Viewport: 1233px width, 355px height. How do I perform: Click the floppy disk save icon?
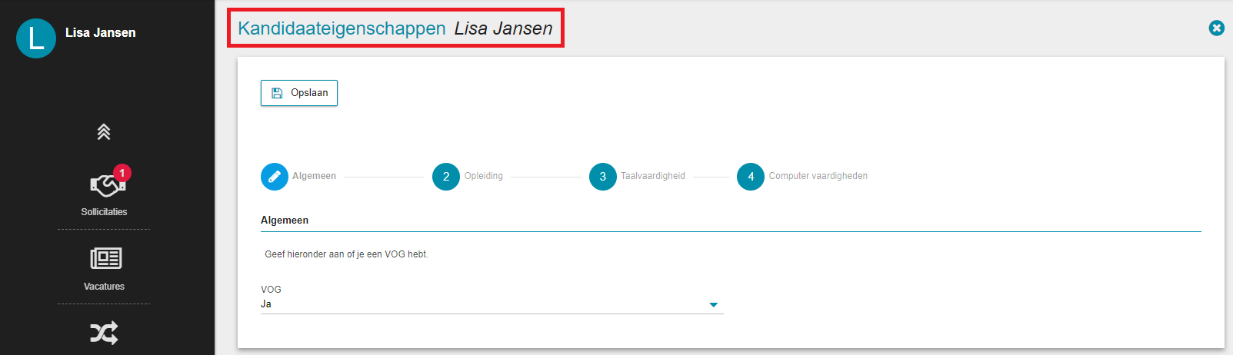click(277, 93)
